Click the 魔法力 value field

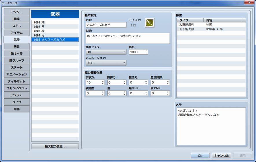[137, 82]
